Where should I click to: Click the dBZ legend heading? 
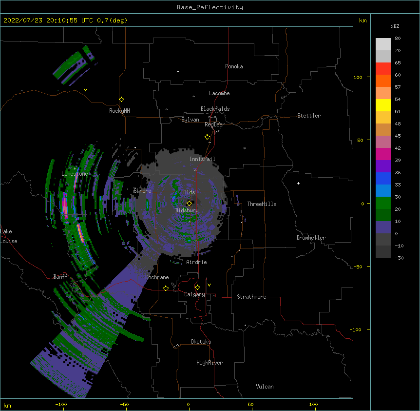click(395, 26)
